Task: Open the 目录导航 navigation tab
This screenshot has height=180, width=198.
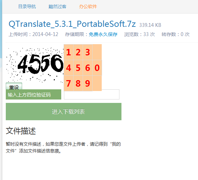Action: [27, 6]
